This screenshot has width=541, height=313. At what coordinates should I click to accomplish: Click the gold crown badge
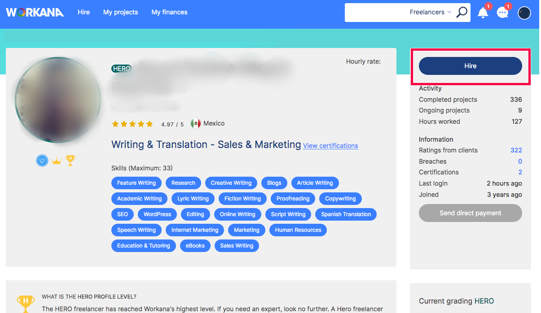point(56,161)
